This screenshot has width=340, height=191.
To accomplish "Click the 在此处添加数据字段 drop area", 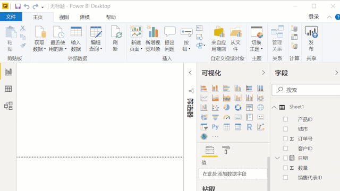I will click(233, 174).
